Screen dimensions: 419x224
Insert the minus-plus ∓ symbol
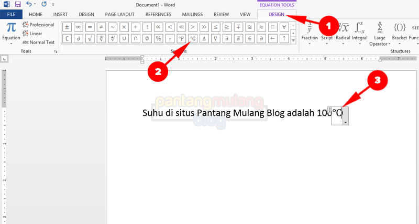click(238, 27)
